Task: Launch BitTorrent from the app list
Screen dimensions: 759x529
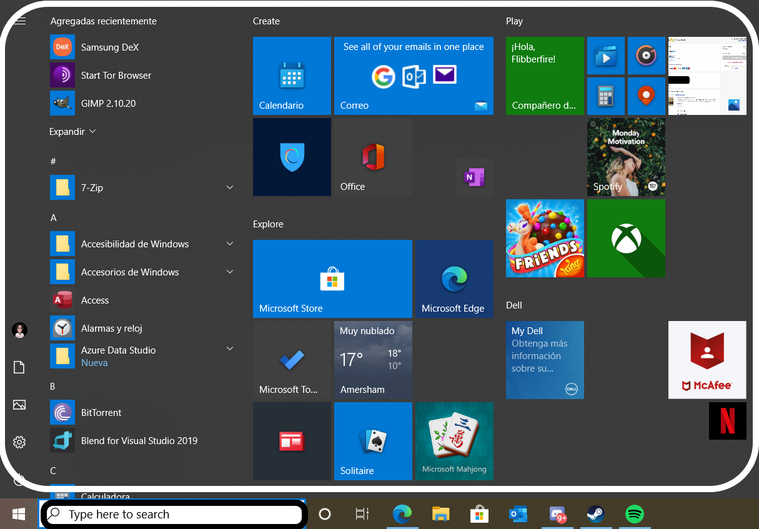Action: [142, 413]
